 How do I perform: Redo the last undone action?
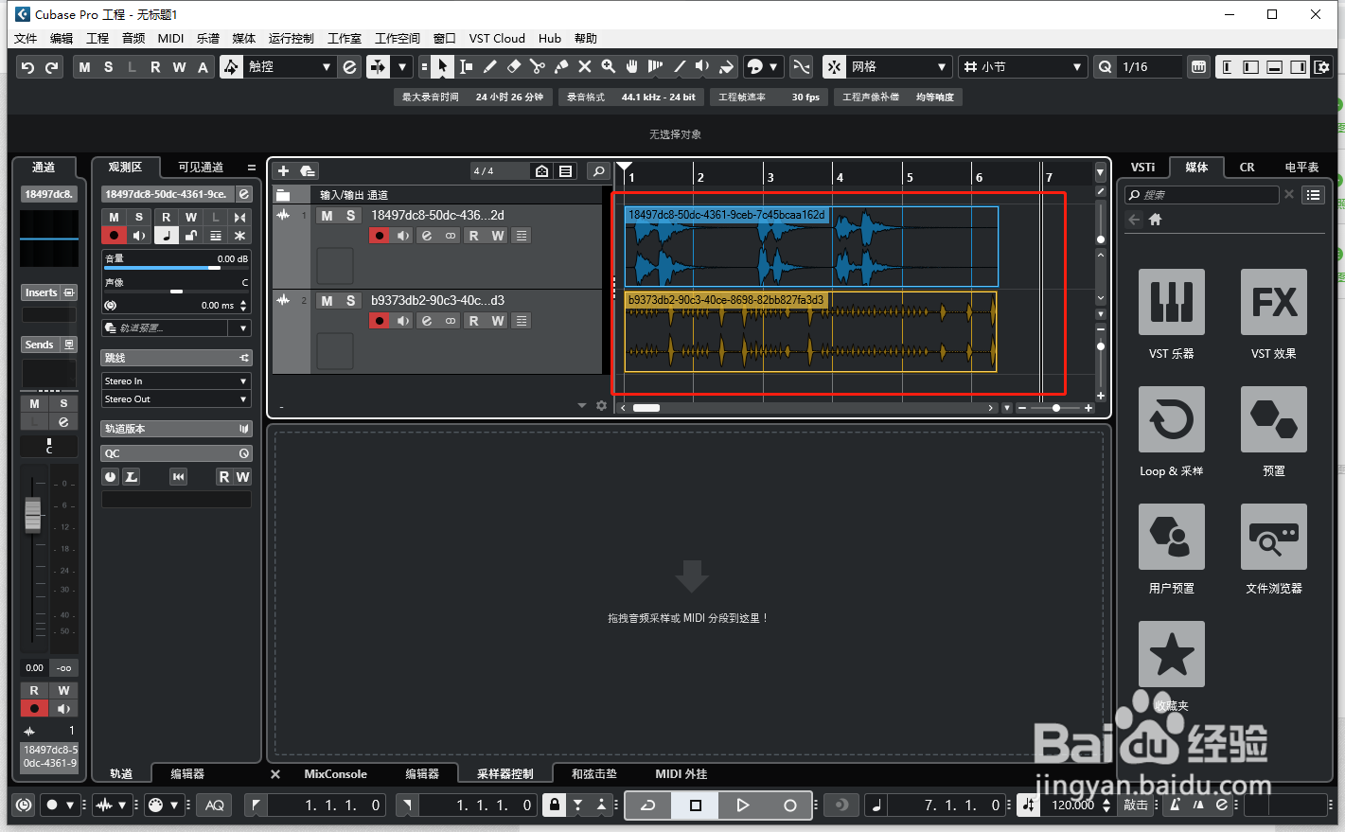pyautogui.click(x=51, y=67)
